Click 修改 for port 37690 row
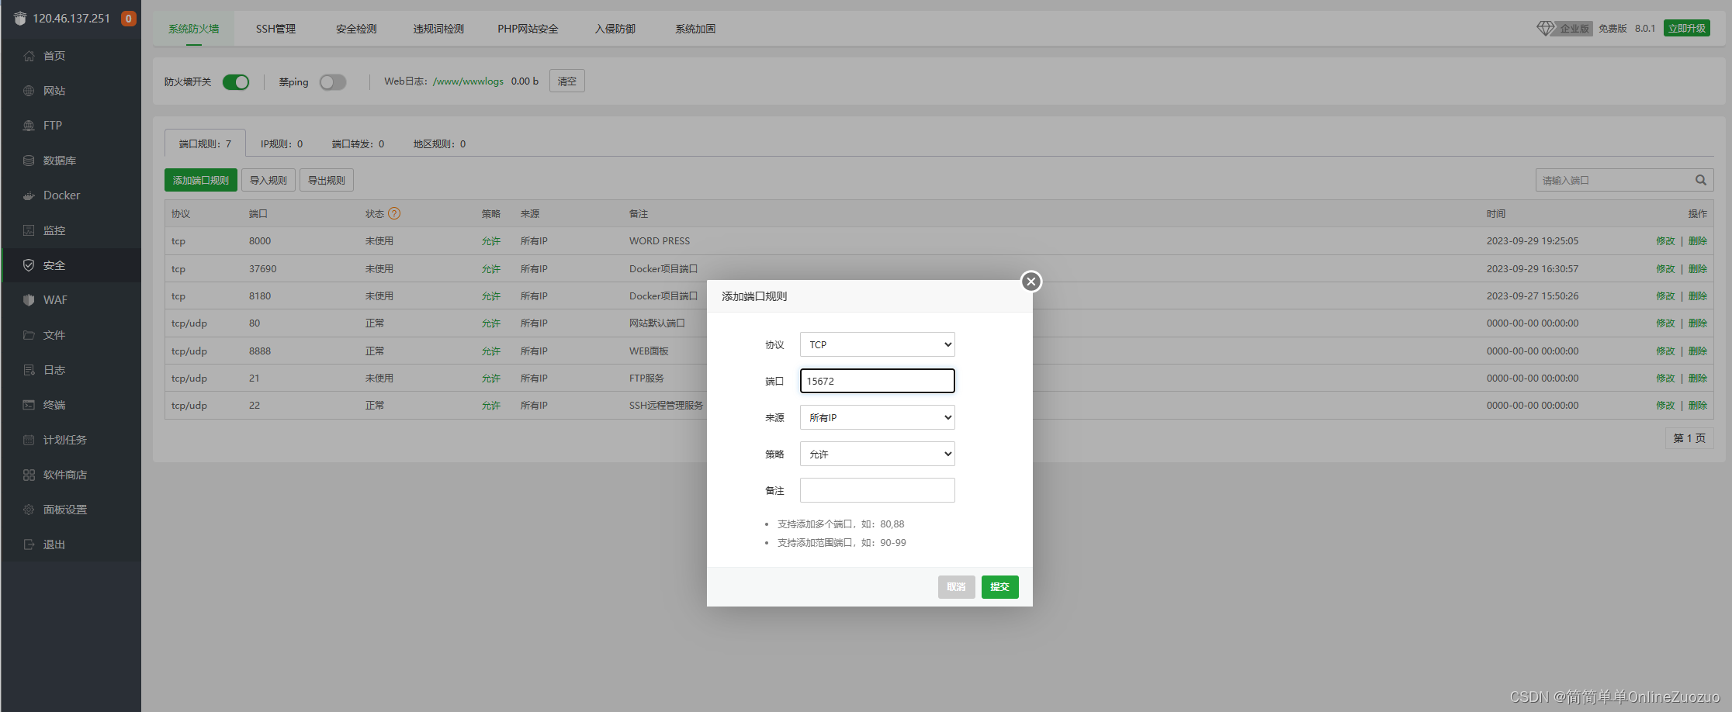The height and width of the screenshot is (712, 1732). pyautogui.click(x=1665, y=269)
